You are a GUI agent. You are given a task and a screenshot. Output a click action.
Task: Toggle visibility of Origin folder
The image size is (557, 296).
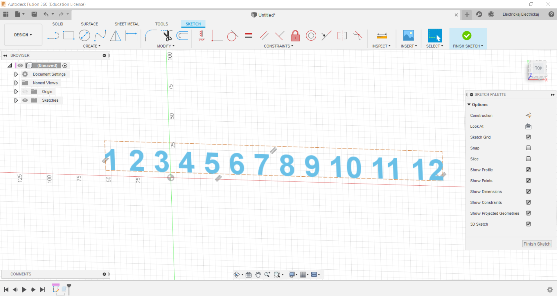pyautogui.click(x=25, y=92)
